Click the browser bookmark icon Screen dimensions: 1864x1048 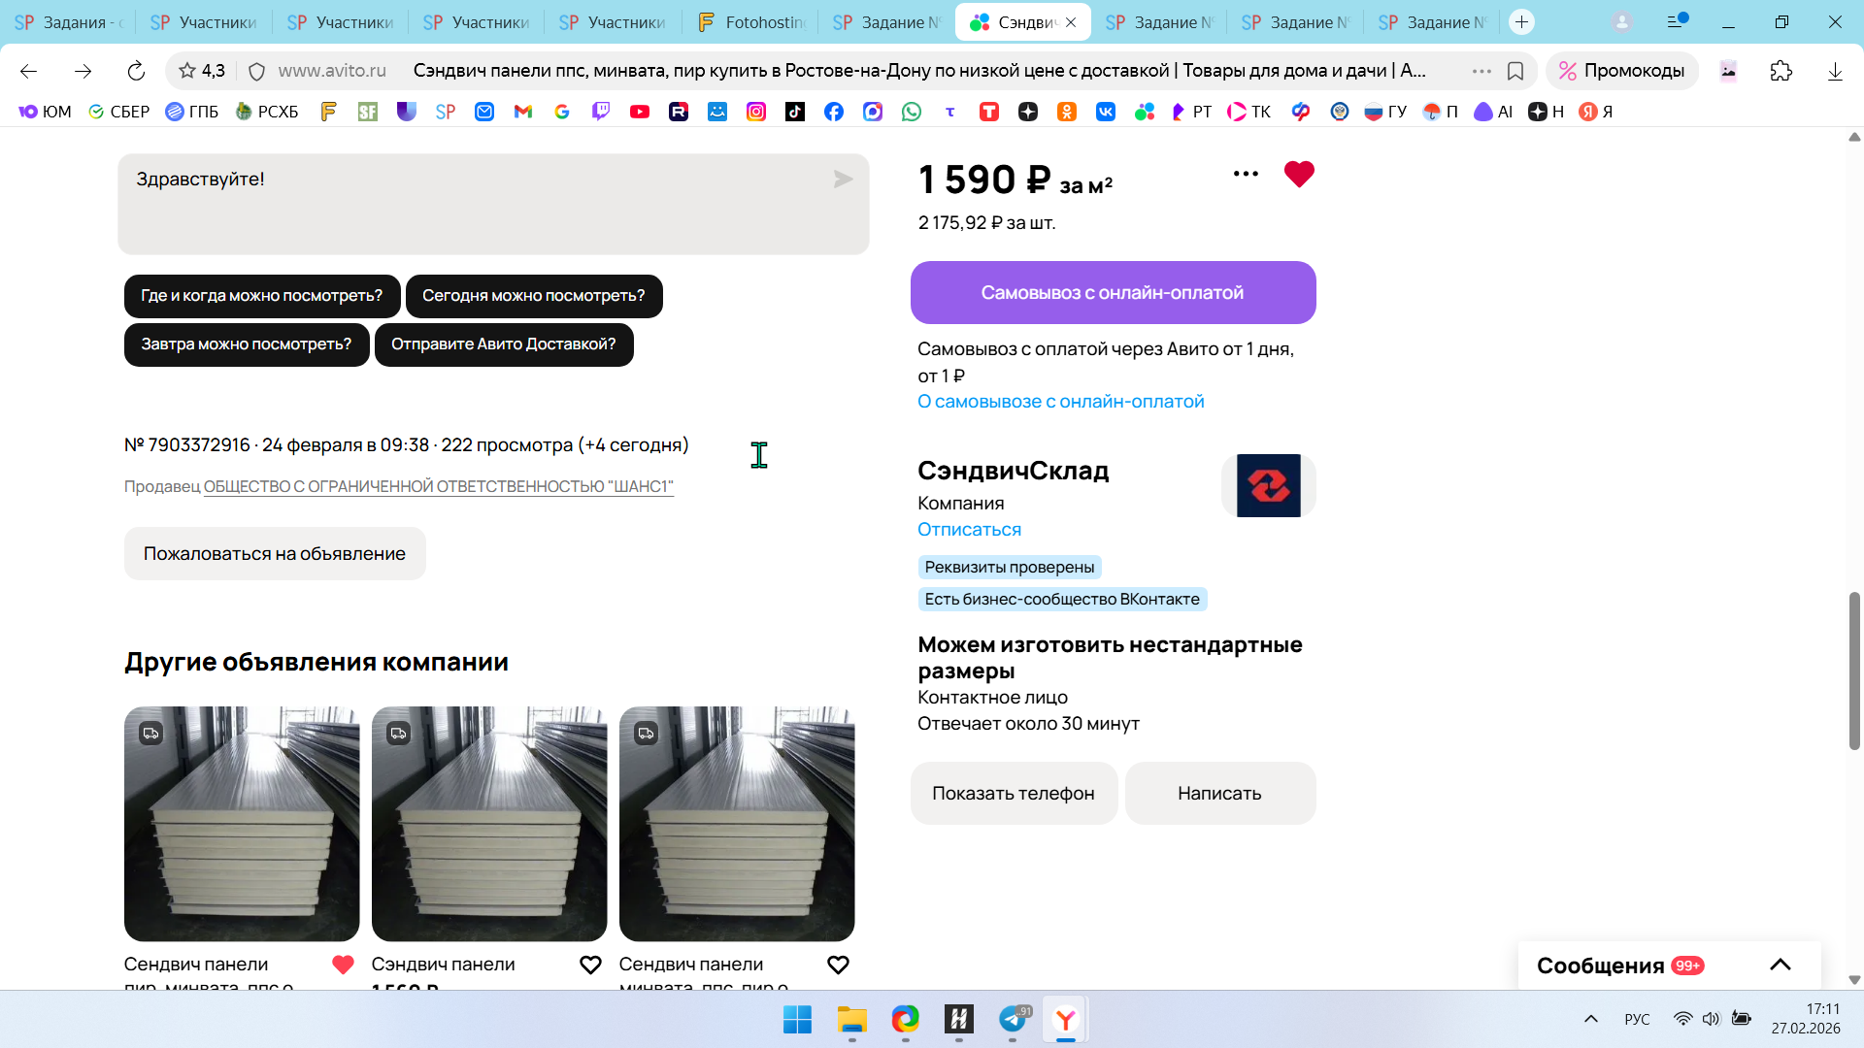pyautogui.click(x=1514, y=71)
